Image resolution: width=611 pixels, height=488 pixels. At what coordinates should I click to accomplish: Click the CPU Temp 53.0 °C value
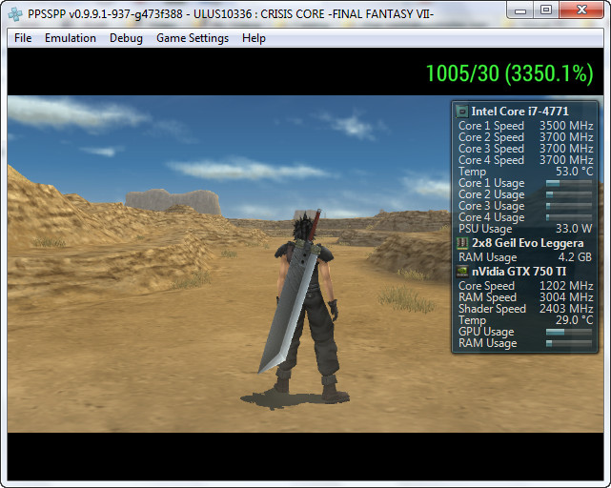575,172
